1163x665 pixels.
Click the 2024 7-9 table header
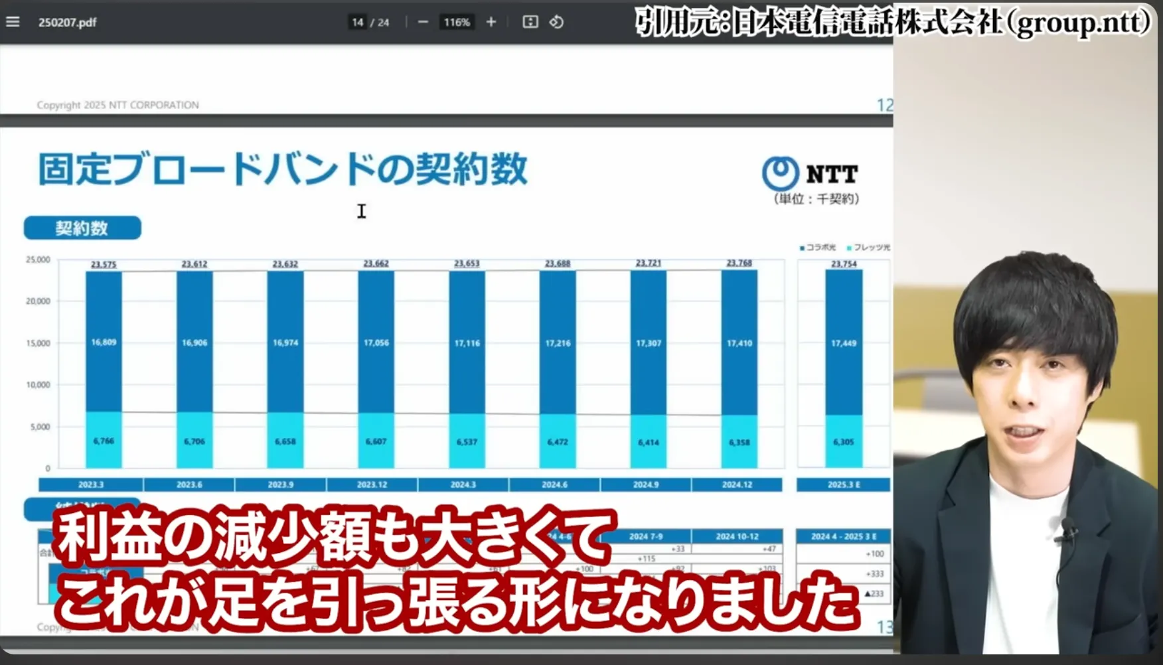[x=646, y=536]
